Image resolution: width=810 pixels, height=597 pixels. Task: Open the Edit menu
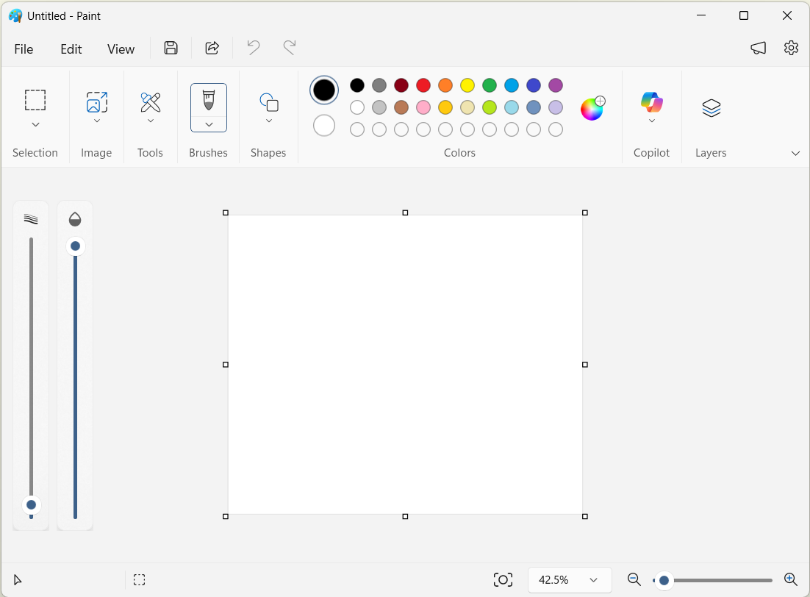tap(71, 49)
